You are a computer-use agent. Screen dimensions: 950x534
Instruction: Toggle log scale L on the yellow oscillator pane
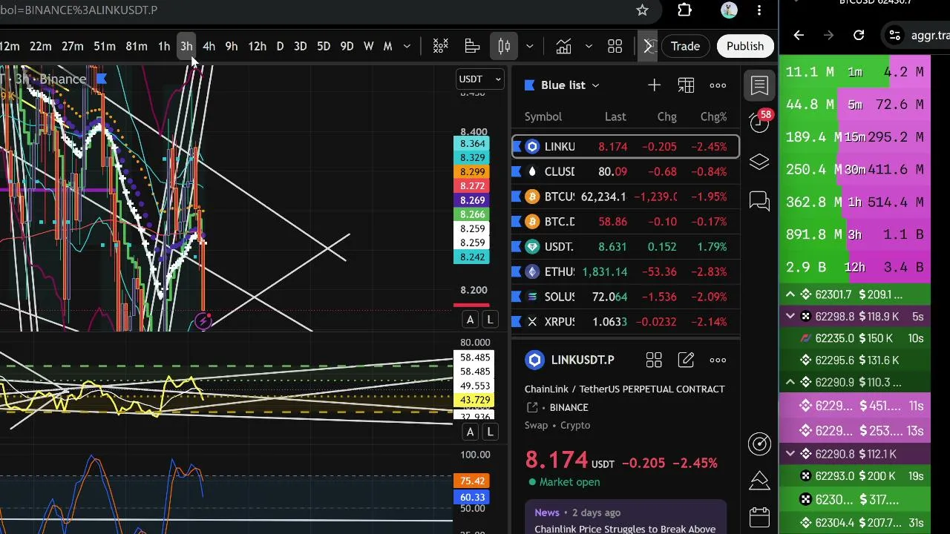pyautogui.click(x=490, y=432)
